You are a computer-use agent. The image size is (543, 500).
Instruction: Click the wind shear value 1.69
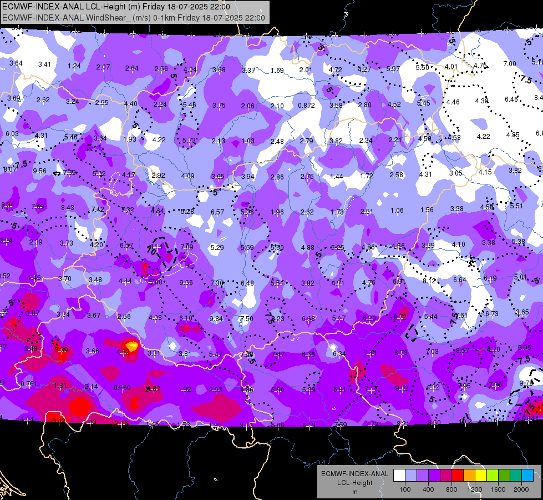click(277, 71)
